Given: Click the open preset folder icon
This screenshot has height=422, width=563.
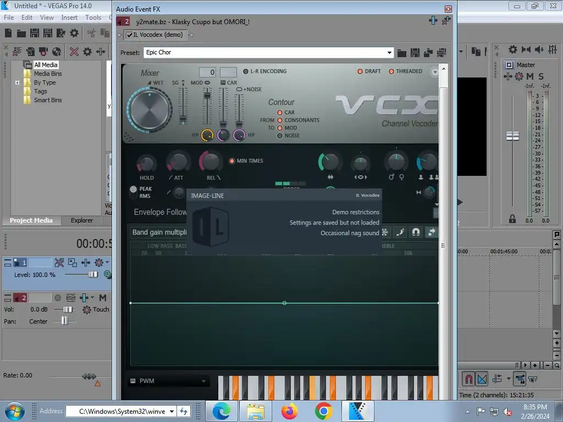Looking at the screenshot, I should tap(402, 53).
